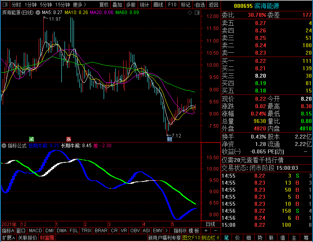
Task: Click the 买一 8.22 bid price
Action: click(261, 61)
